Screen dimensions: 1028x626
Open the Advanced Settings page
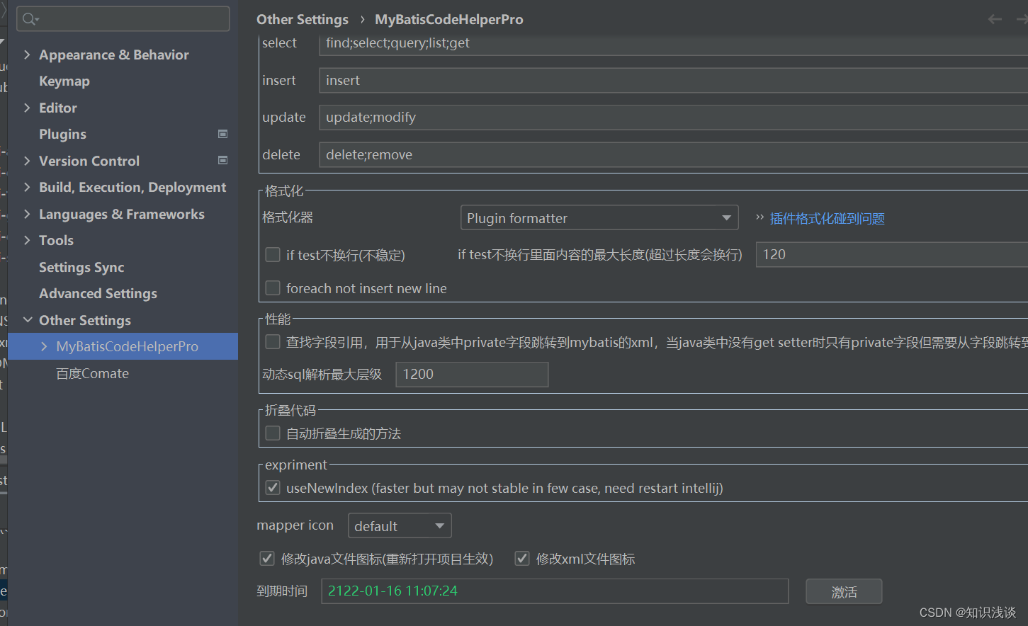click(x=98, y=294)
